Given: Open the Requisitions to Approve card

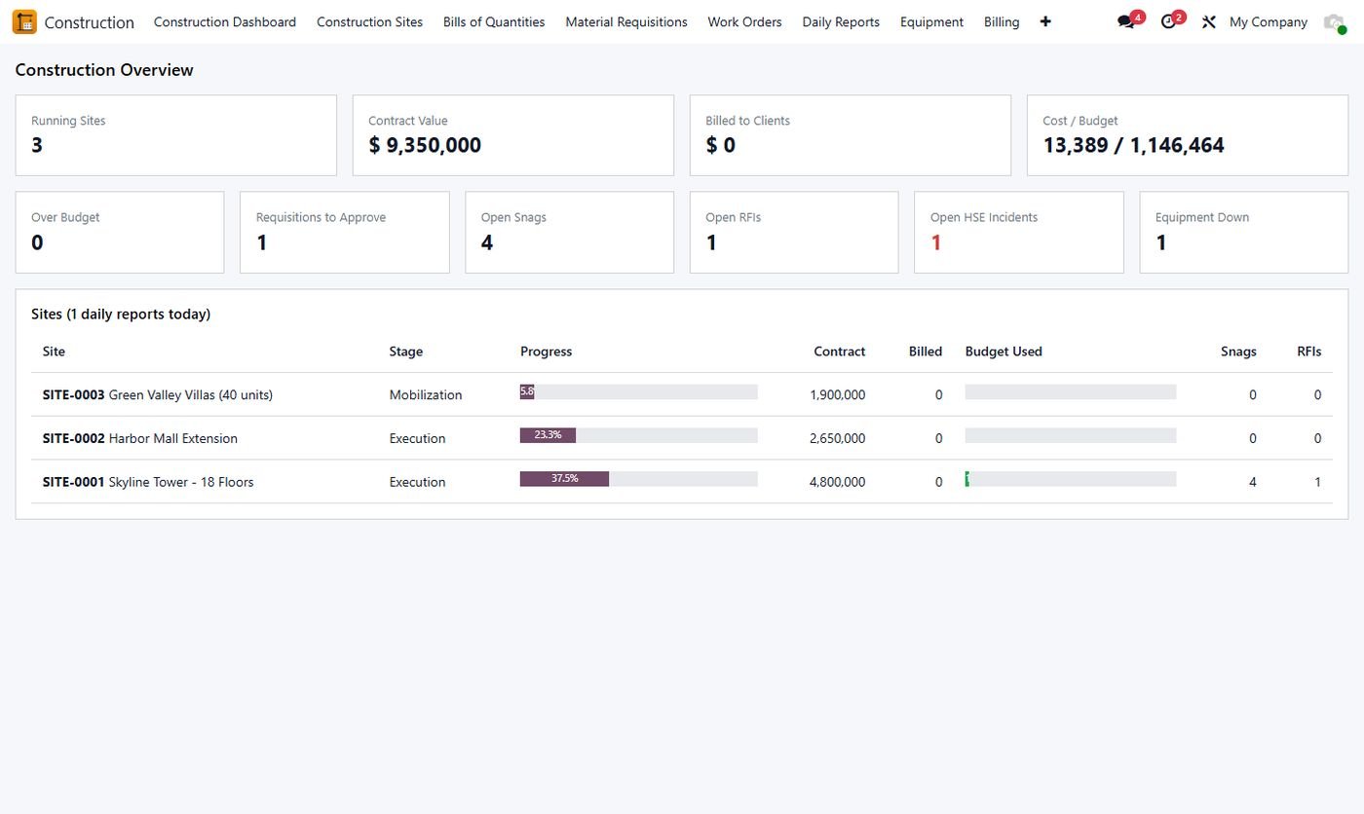Looking at the screenshot, I should click(x=345, y=232).
